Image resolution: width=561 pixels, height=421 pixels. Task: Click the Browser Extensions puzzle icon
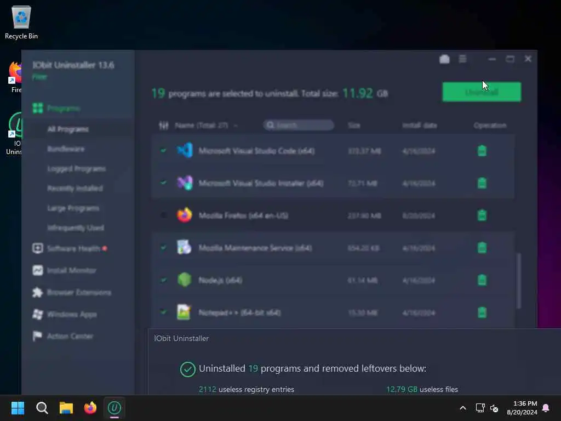(38, 292)
